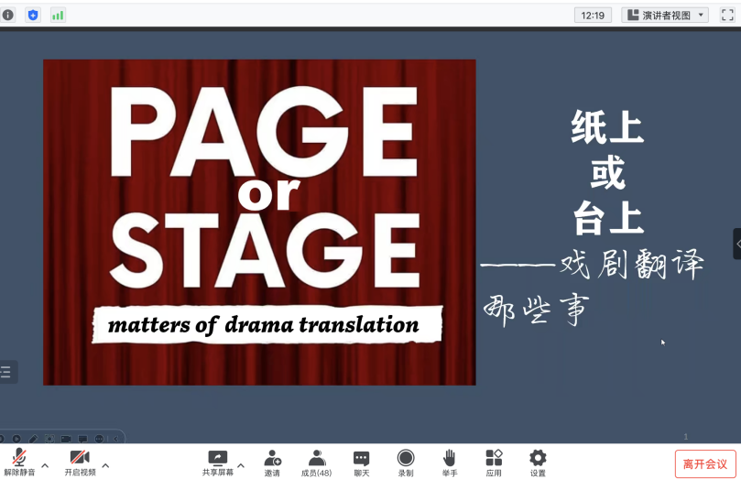Open the 演讲者视图 view dropdown
The height and width of the screenshot is (479, 741).
tap(665, 15)
